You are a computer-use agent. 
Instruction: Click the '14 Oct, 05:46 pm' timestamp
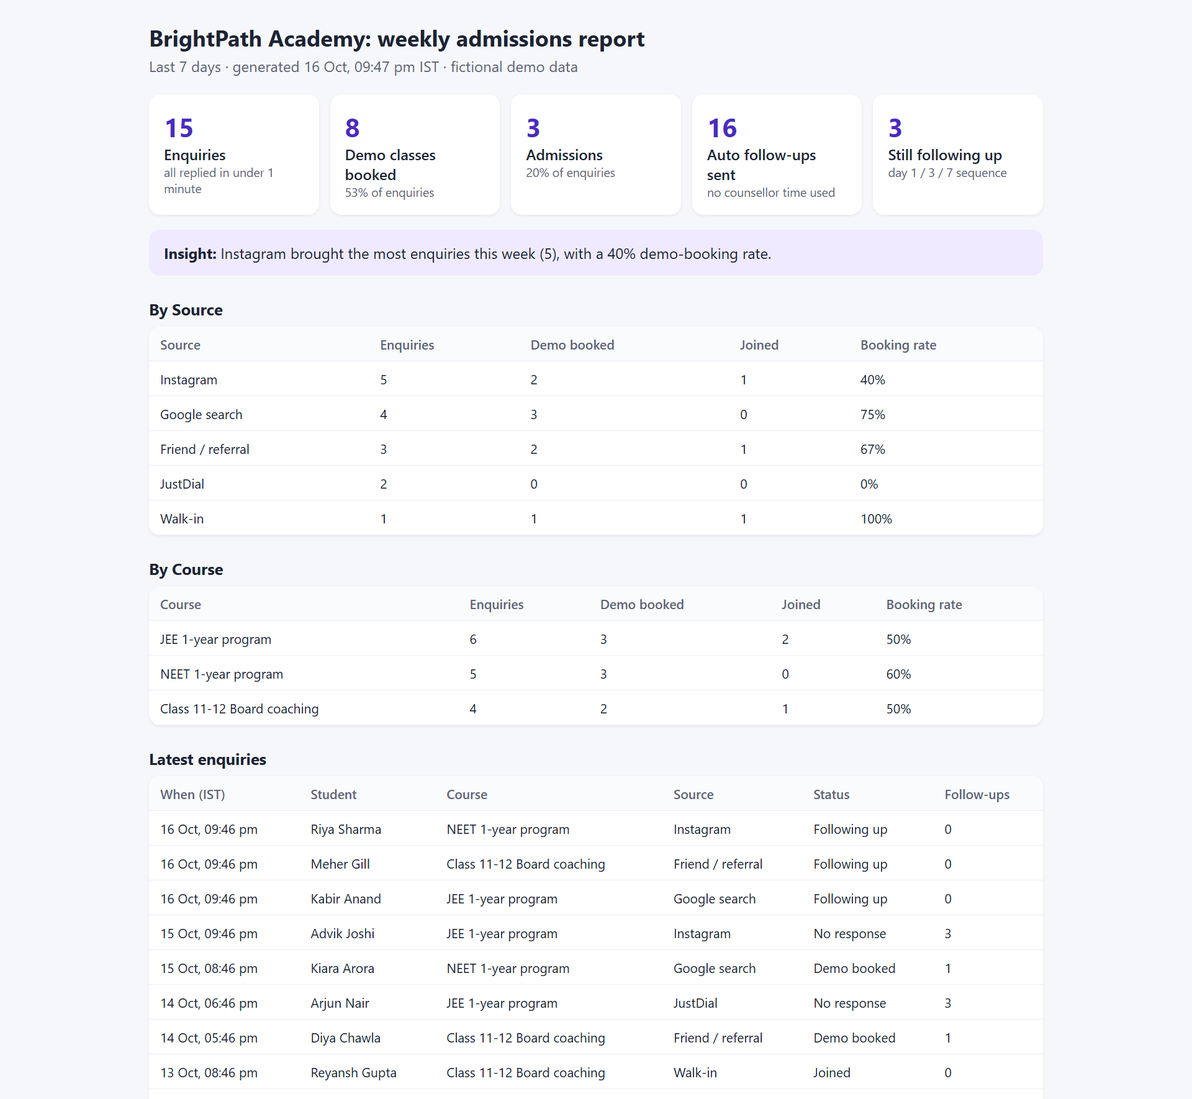pos(209,1038)
